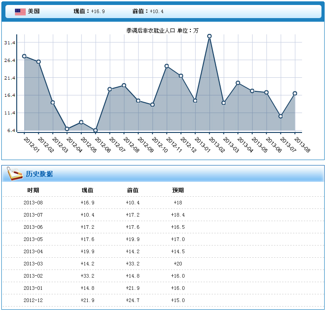Click the 现值 column header in table
The image size is (326, 312).
click(x=87, y=190)
